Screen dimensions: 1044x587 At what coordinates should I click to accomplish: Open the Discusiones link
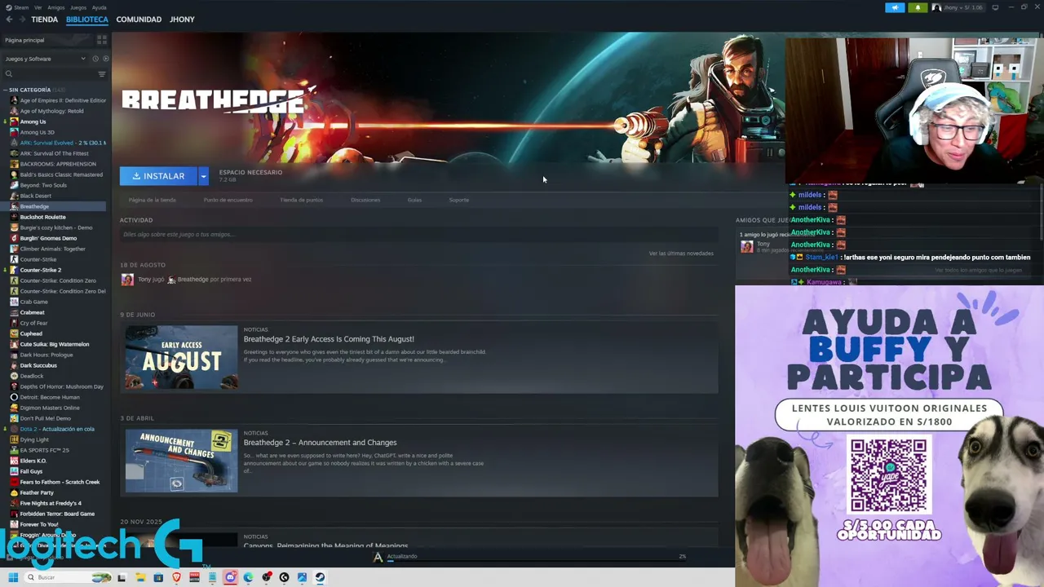click(365, 200)
